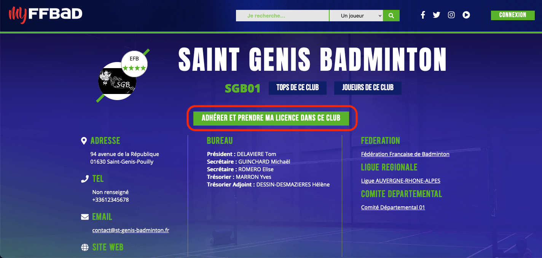Click the green search magnifier button
The image size is (542, 258).
pos(391,16)
